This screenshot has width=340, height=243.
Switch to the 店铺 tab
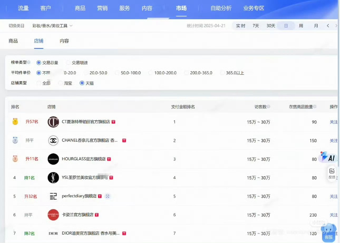pos(39,41)
